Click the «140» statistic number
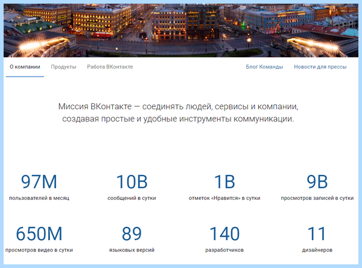 [x=224, y=234]
